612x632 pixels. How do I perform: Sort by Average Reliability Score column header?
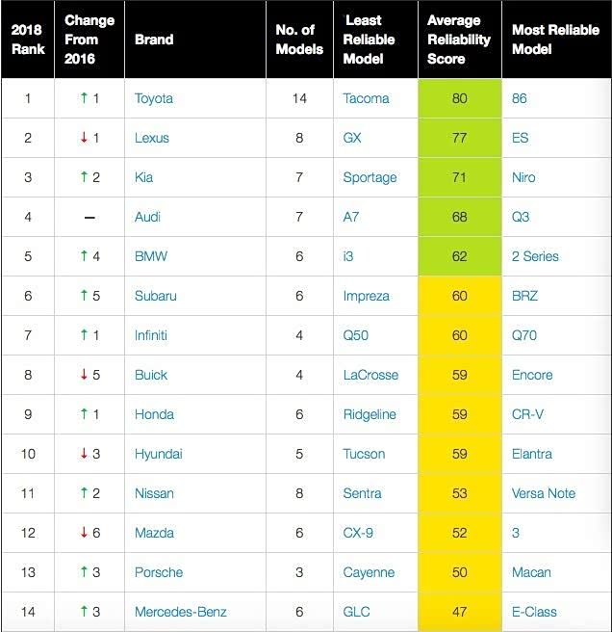[x=459, y=39]
